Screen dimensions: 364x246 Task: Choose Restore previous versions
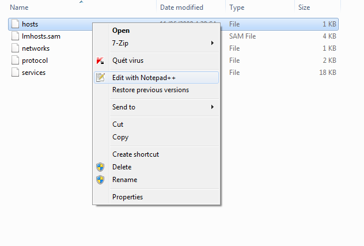150,90
